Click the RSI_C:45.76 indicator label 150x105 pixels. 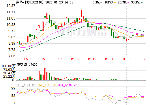point(68,85)
